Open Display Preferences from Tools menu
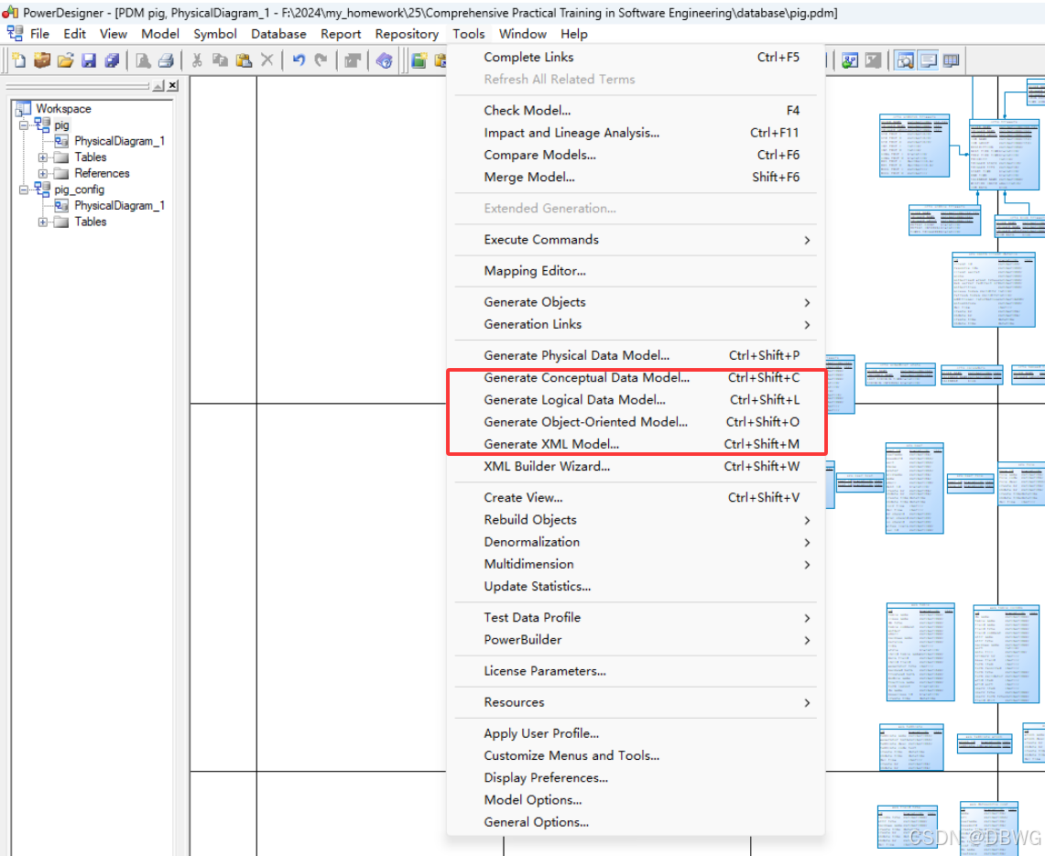 click(635, 778)
